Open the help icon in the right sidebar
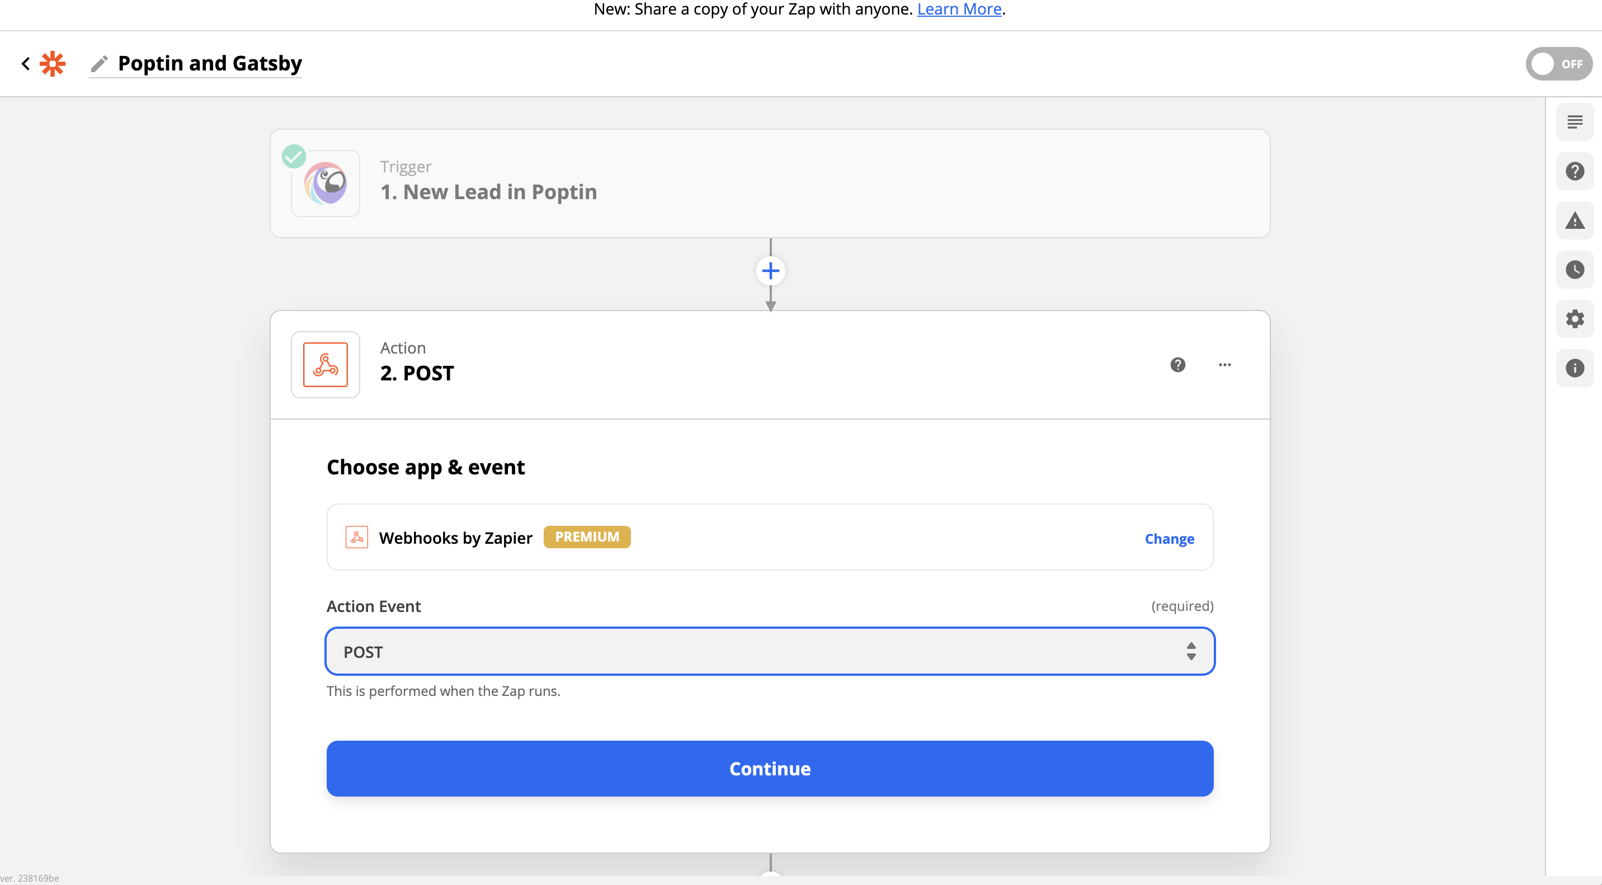The width and height of the screenshot is (1602, 885). [x=1575, y=171]
